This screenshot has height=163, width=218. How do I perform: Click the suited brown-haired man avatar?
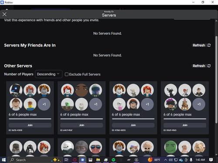[x=199, y=90]
